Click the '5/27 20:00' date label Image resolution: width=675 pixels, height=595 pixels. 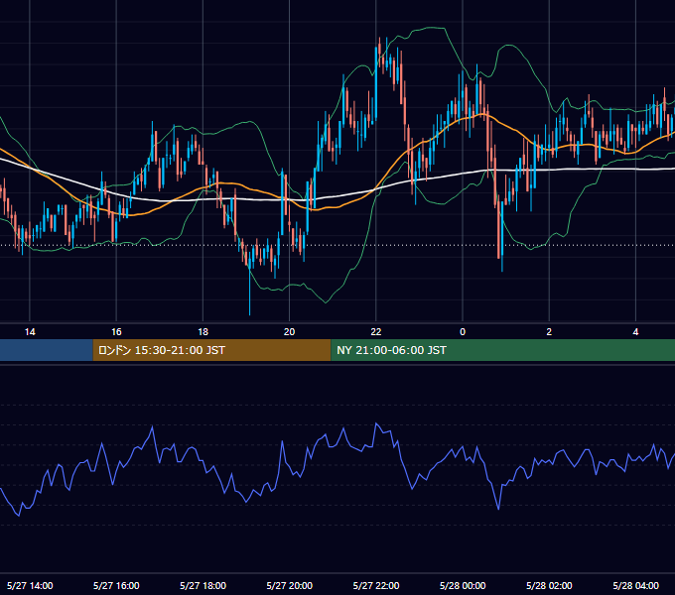pos(289,585)
